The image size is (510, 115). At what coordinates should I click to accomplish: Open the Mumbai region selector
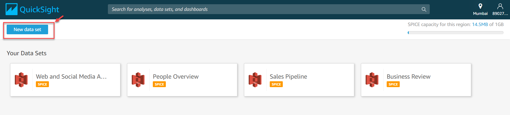[480, 14]
